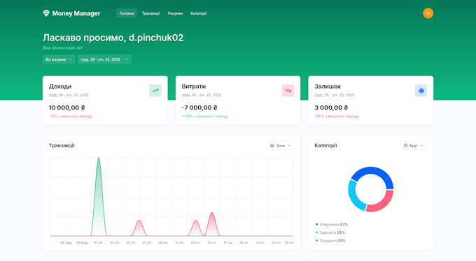Click the Доходи card title

(60, 87)
